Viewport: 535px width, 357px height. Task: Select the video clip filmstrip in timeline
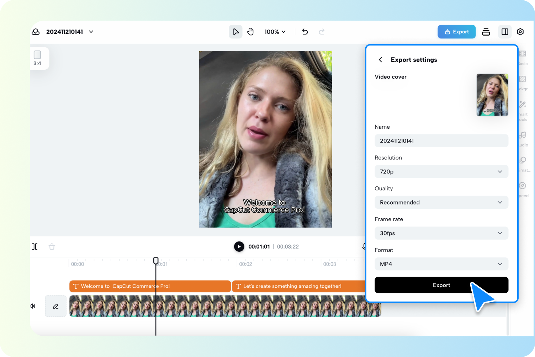225,306
